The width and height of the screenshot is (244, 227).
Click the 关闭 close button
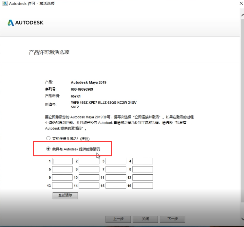pyautogui.click(x=145, y=219)
